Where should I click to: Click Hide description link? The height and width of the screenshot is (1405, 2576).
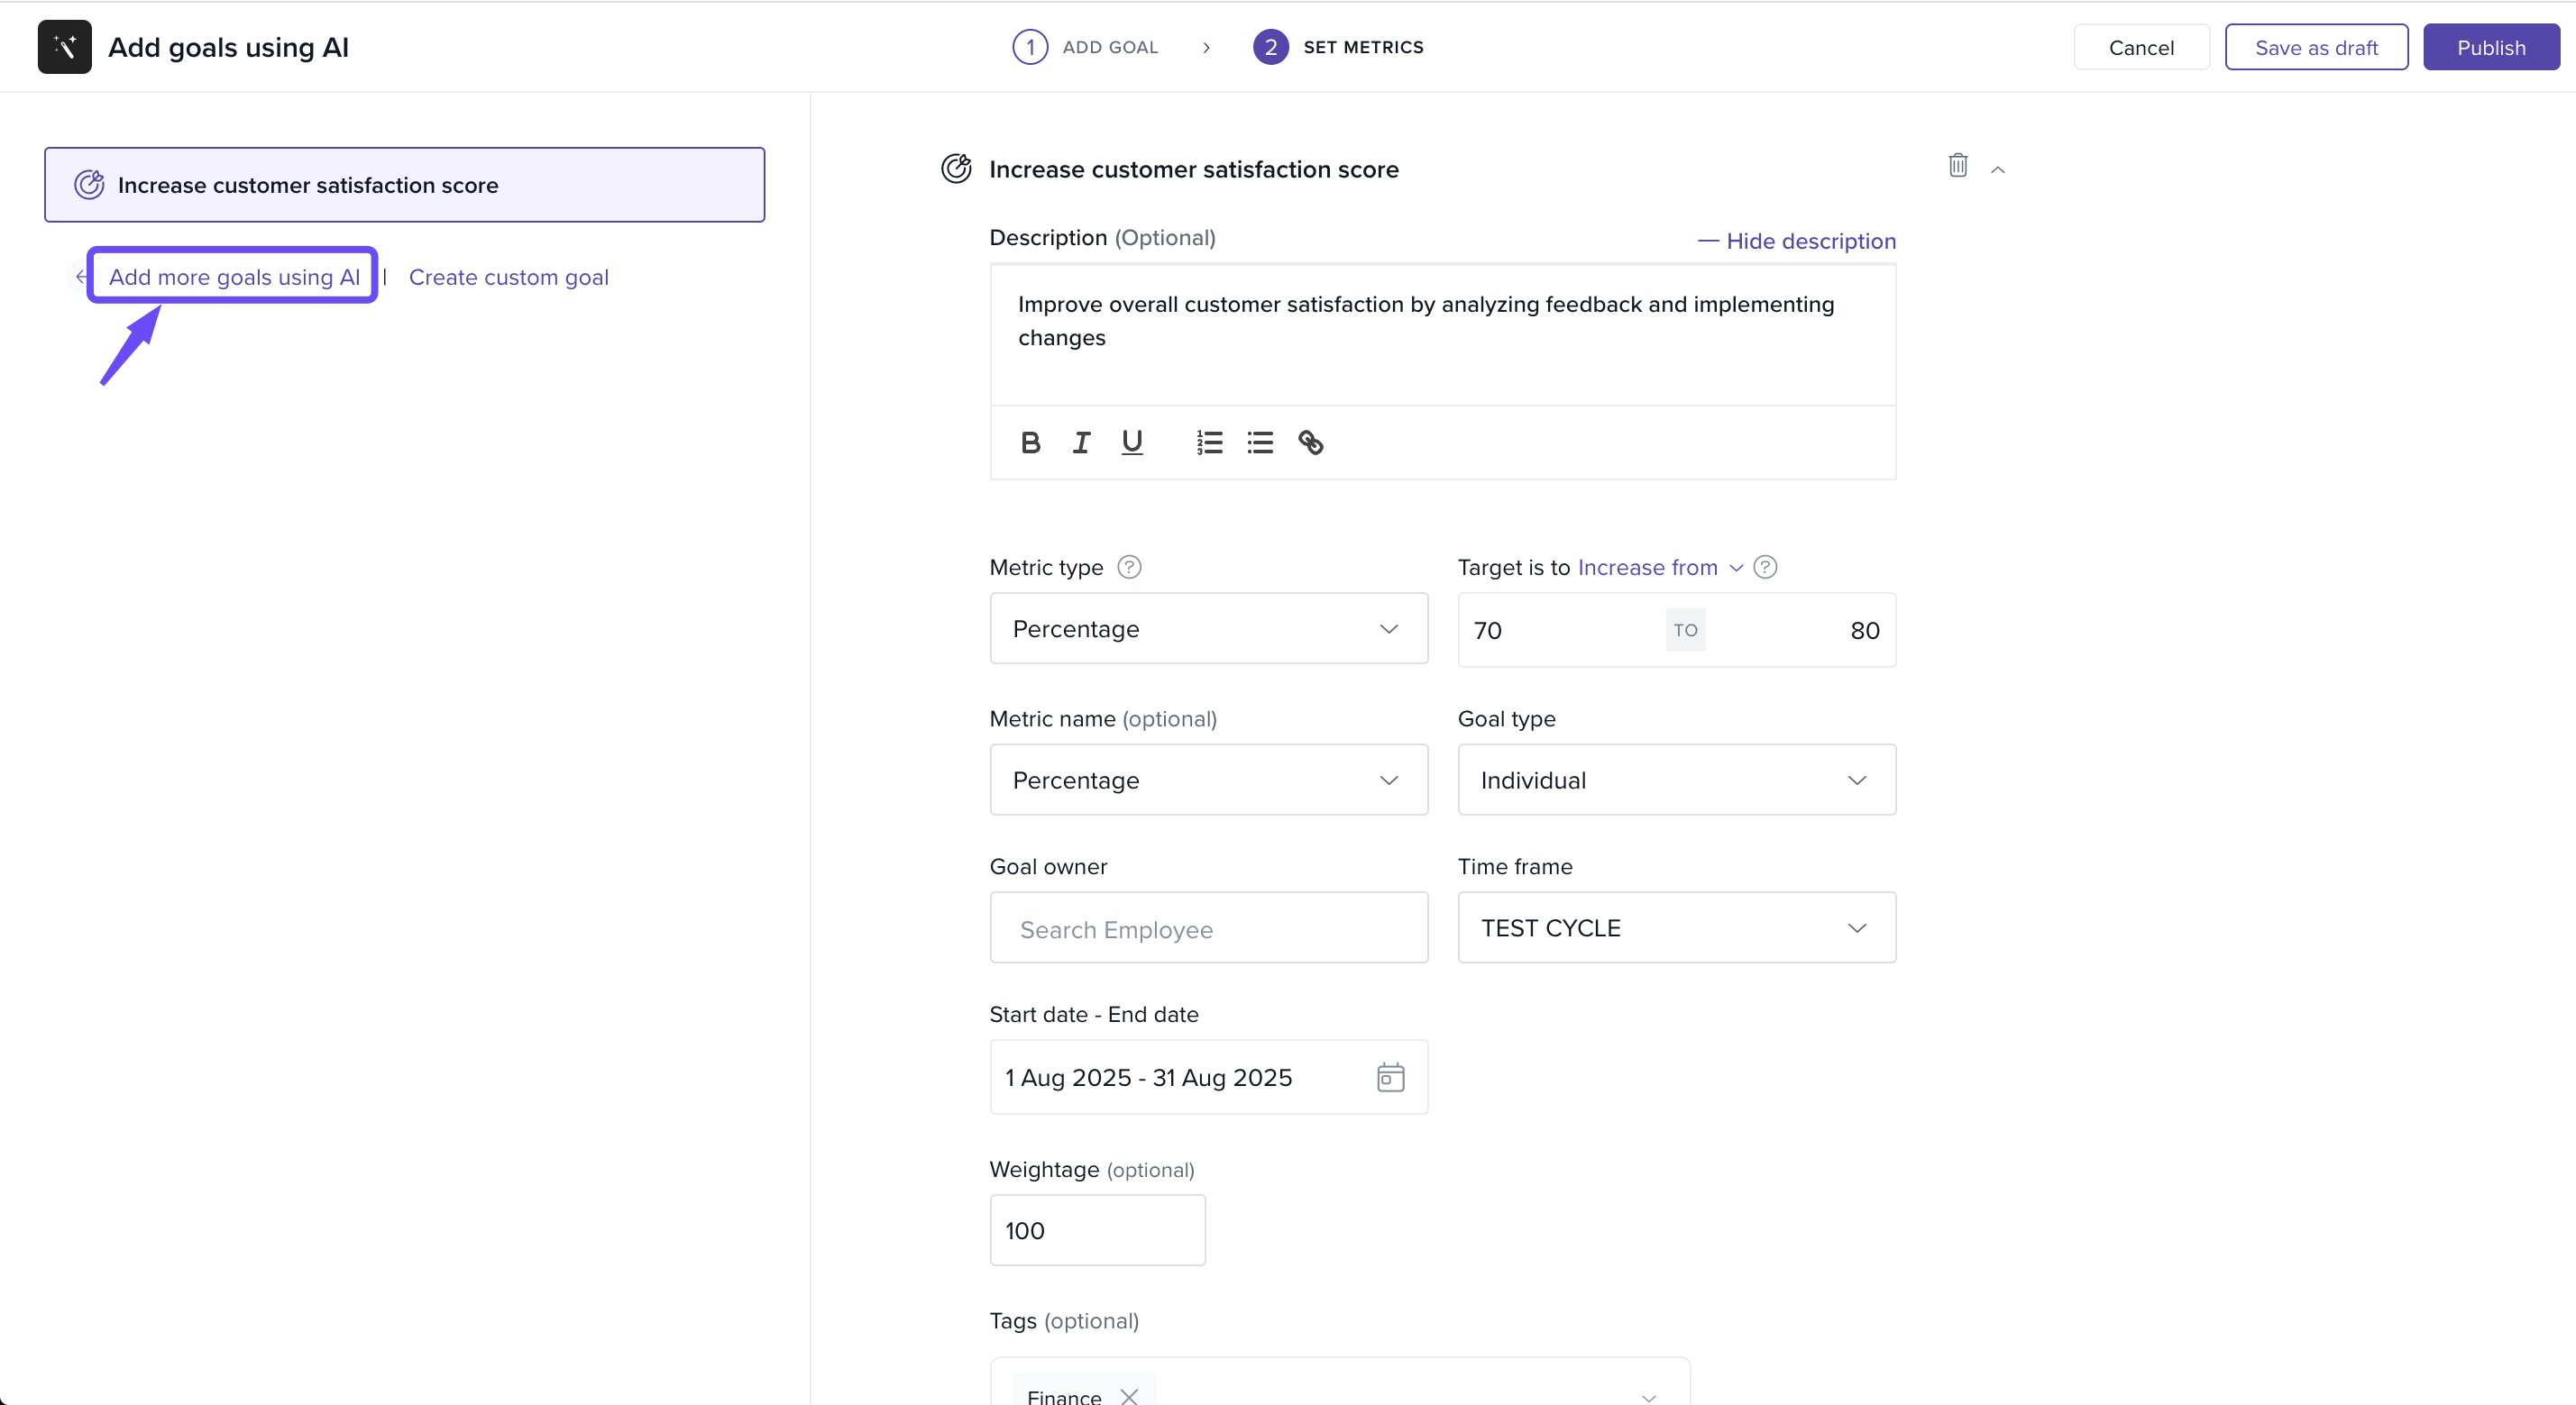[x=1796, y=241]
